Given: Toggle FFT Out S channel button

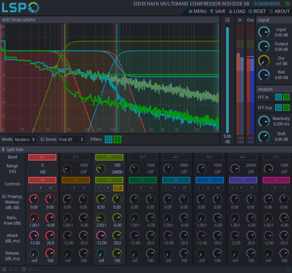Looking at the screenshot, I should (286, 107).
